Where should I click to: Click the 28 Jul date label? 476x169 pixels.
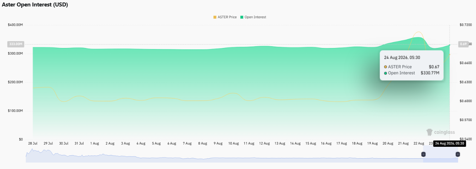click(33, 143)
